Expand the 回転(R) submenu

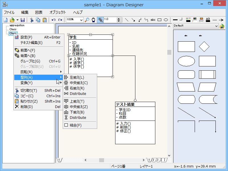point(39,72)
